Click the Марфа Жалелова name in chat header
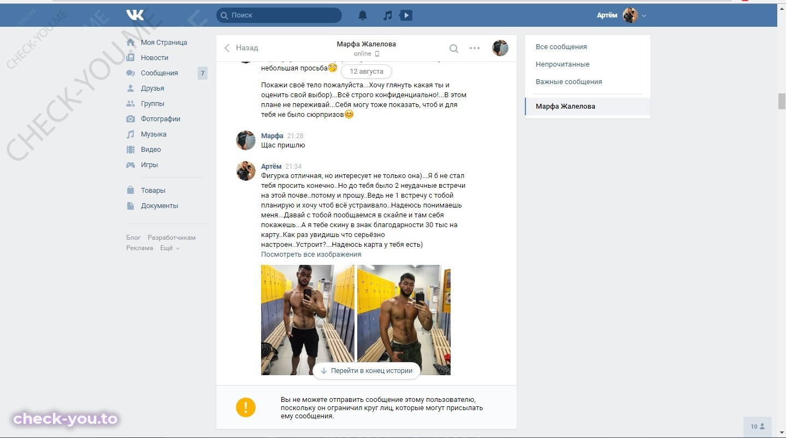The image size is (786, 438). (366, 44)
